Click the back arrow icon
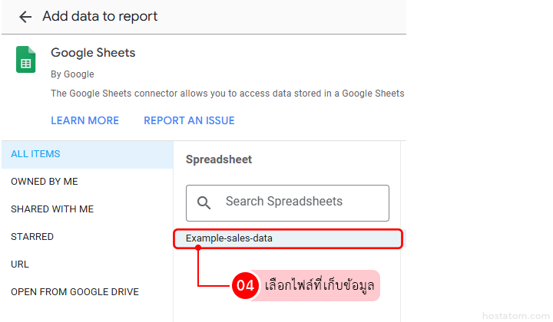The height and width of the screenshot is (322, 553). tap(25, 16)
